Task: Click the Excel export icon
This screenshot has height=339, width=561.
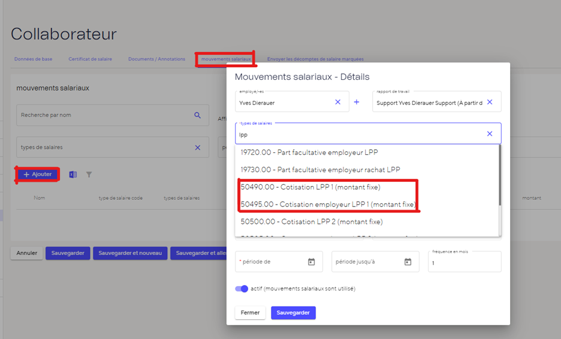Action: point(73,175)
